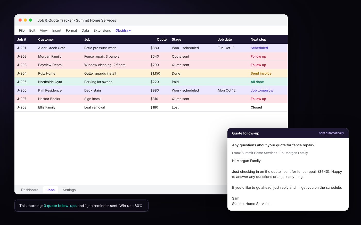Click the '3 quote follow-ups' link
The image size is (361, 225).
(x=60, y=206)
